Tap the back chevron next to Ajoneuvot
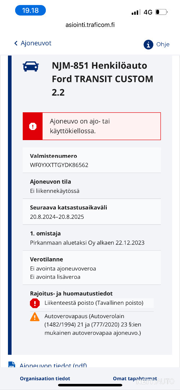 click(x=16, y=43)
